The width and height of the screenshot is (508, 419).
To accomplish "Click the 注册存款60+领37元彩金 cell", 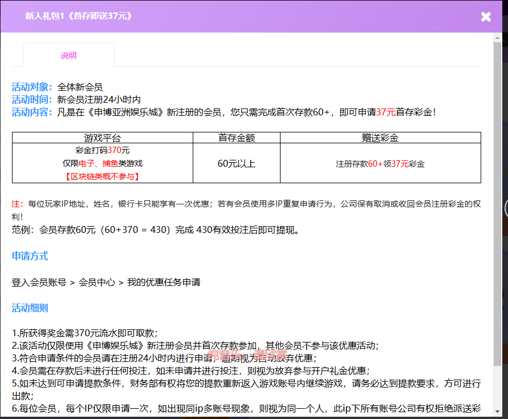I will (x=380, y=164).
